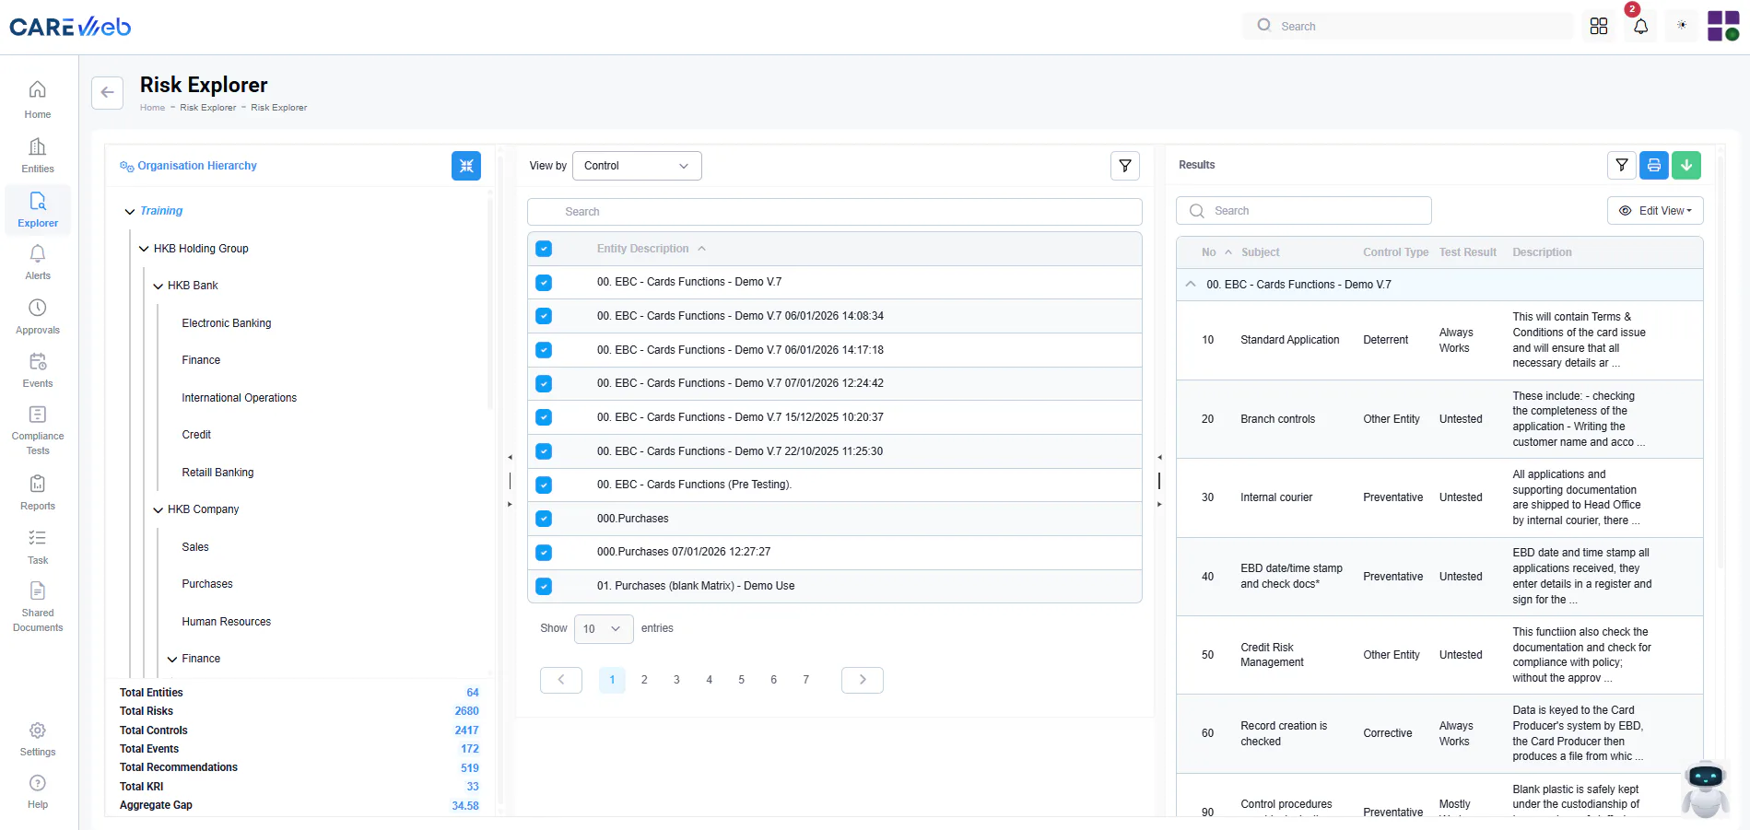
Task: Click the Edit View button
Action: (x=1655, y=211)
